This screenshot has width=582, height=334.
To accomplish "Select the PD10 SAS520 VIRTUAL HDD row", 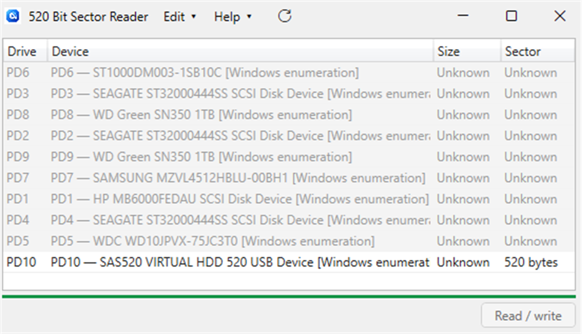I will (x=289, y=262).
